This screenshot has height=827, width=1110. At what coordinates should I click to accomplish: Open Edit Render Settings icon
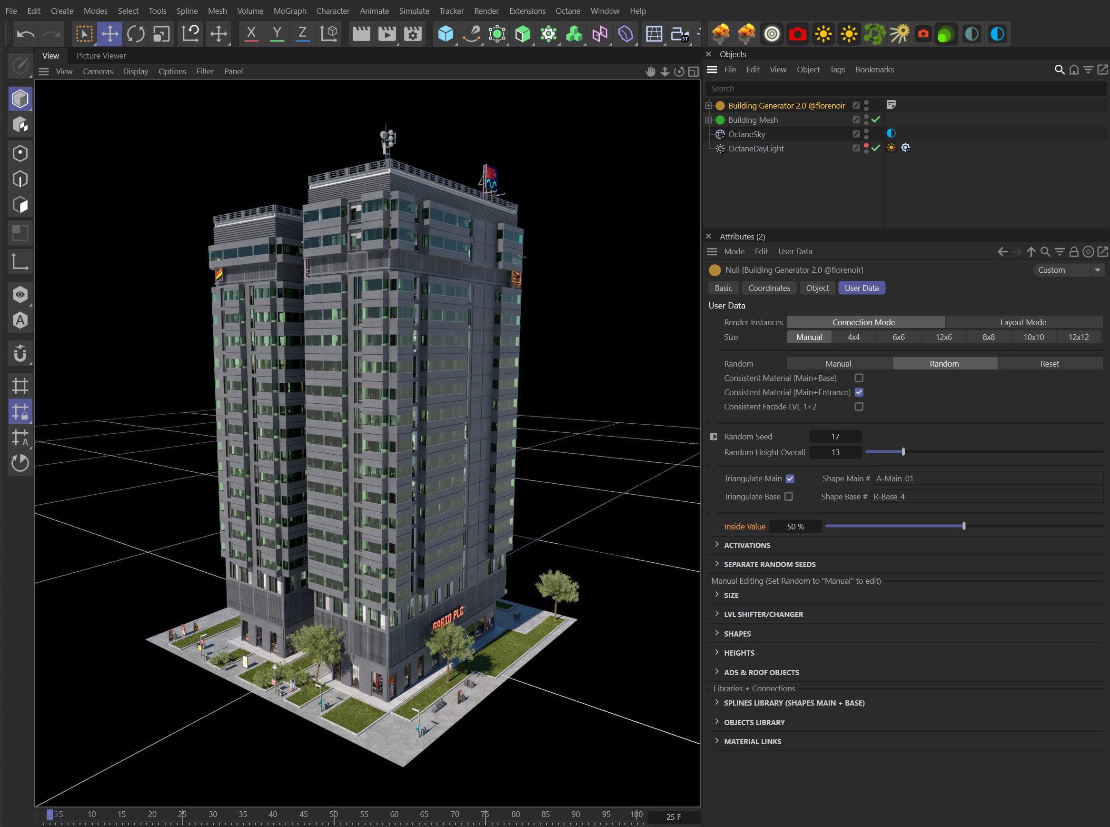(x=412, y=33)
